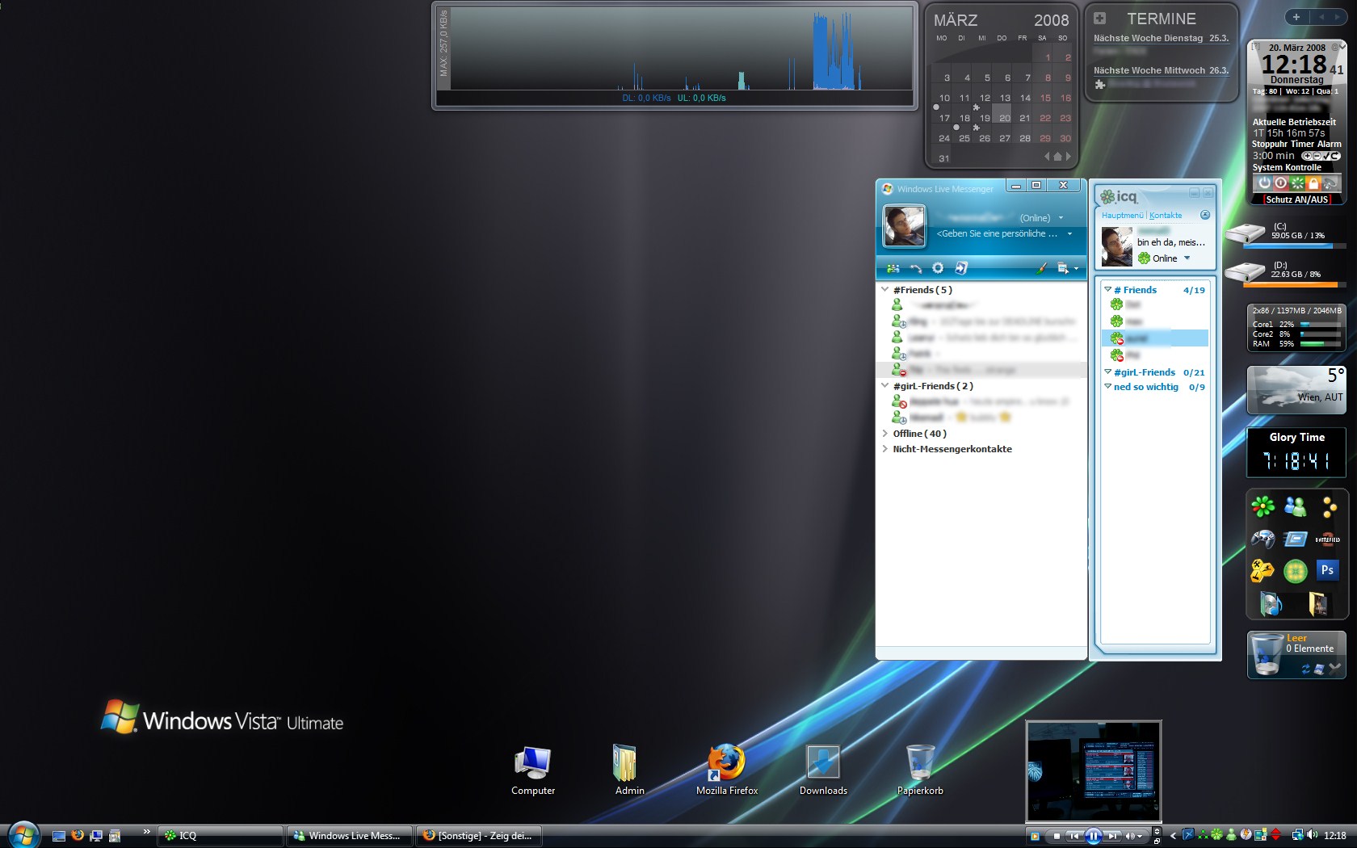Image resolution: width=1357 pixels, height=848 pixels.
Task: Click the Messenger profile picture
Action: point(904,225)
